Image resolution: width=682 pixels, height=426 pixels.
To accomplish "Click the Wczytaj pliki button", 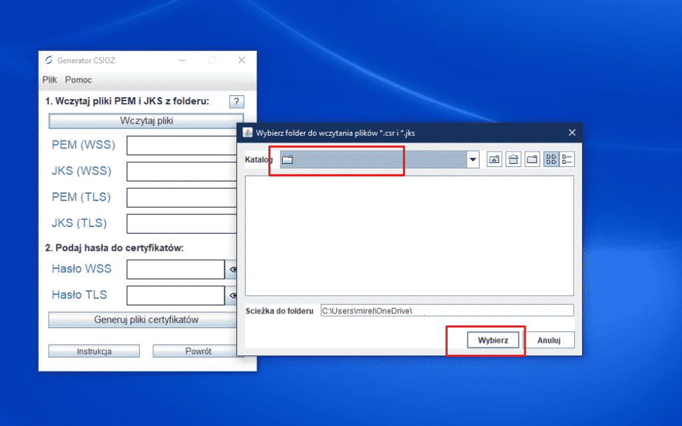I will [x=146, y=121].
